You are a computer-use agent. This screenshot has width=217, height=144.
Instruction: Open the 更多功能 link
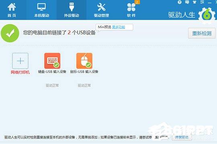click(119, 27)
